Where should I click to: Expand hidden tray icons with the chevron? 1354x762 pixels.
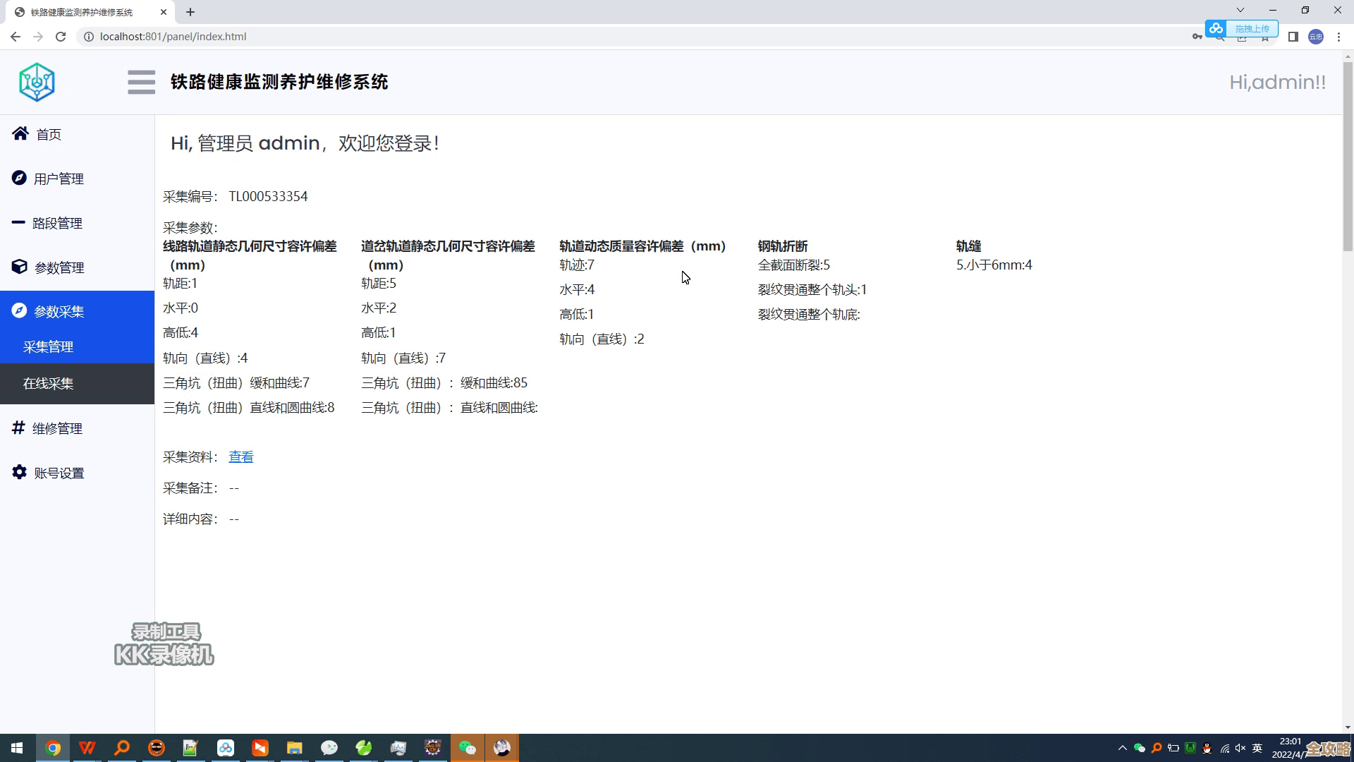tap(1123, 748)
